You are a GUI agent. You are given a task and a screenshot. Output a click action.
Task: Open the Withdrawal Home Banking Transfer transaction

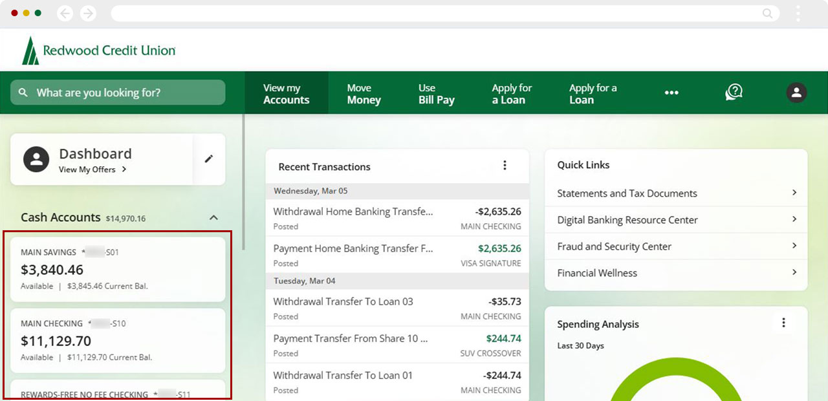point(397,218)
